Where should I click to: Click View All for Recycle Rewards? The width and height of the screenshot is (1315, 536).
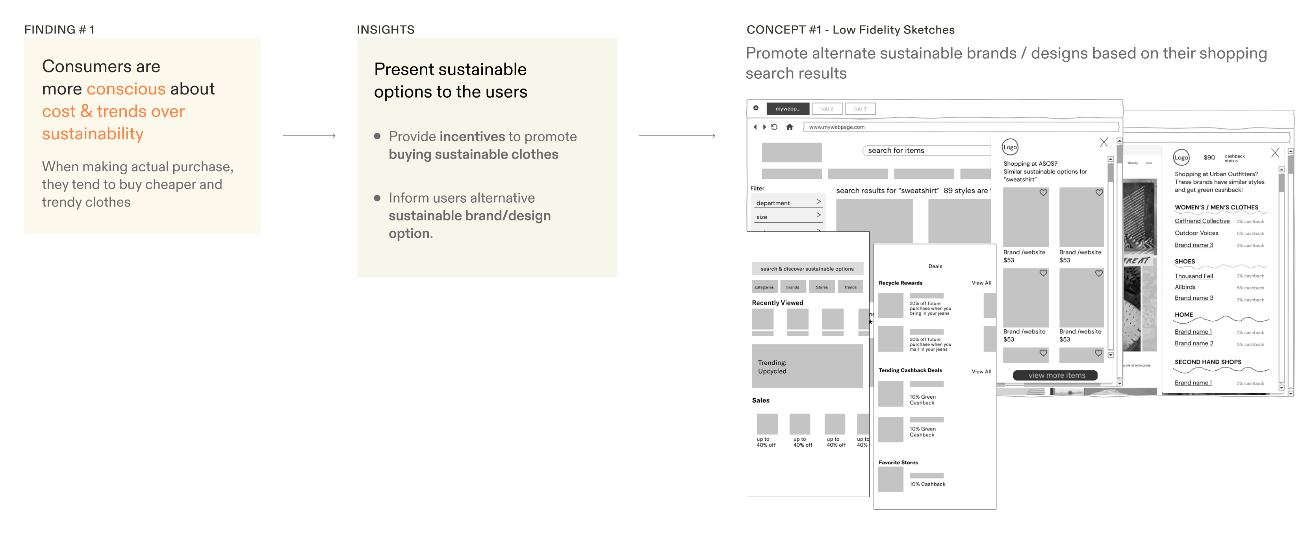point(981,283)
